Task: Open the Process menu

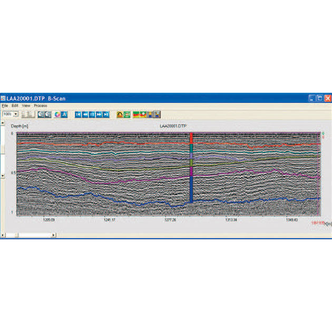Action: click(x=41, y=105)
